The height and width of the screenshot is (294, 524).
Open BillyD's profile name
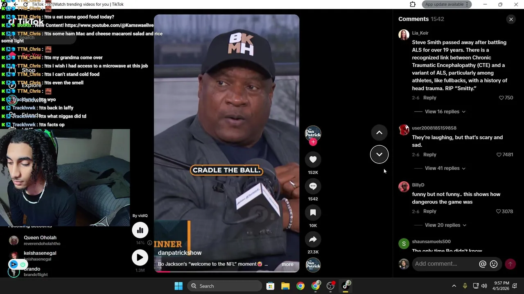418,185
